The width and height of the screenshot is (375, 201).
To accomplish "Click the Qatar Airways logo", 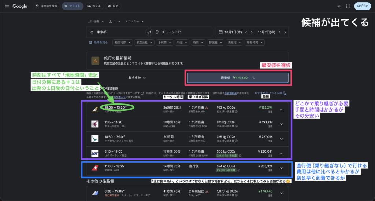I will [95, 124].
